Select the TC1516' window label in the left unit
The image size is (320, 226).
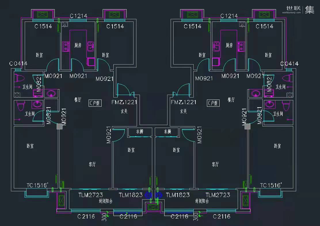tap(37, 185)
